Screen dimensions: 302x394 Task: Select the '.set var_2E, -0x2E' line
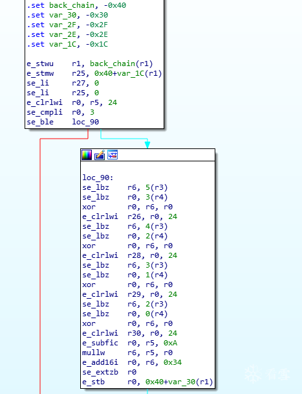(x=67, y=34)
